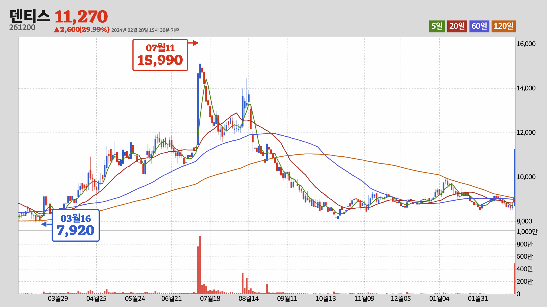Click the 03월29 date axis label
The image size is (547, 307).
[x=58, y=298]
